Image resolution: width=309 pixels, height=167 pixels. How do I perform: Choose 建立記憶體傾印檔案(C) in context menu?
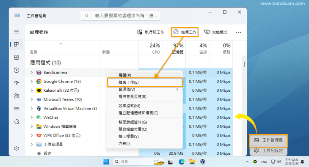(145, 113)
